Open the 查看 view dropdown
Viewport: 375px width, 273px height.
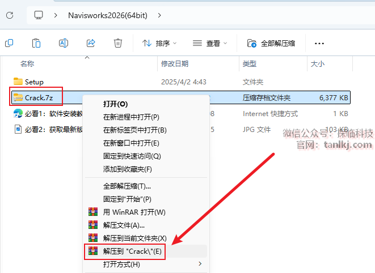point(210,43)
